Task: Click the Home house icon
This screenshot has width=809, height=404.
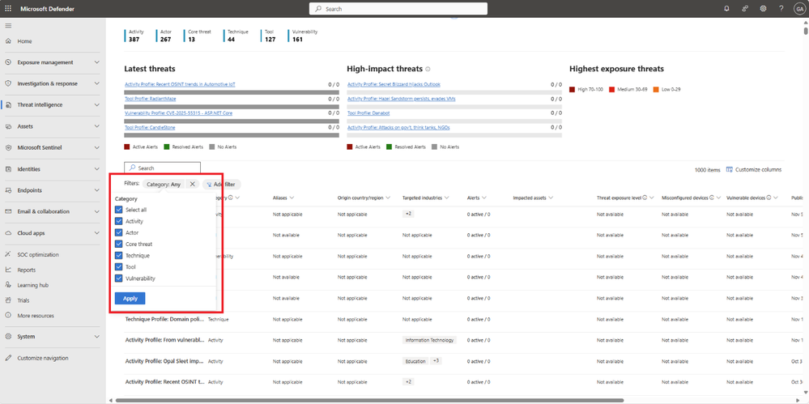Action: click(x=8, y=41)
